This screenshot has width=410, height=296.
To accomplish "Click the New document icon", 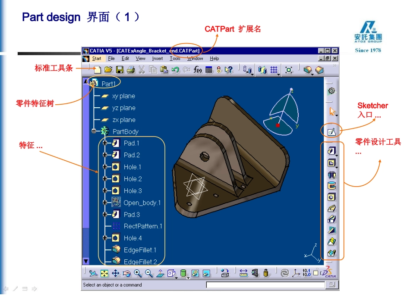I will tap(97, 70).
